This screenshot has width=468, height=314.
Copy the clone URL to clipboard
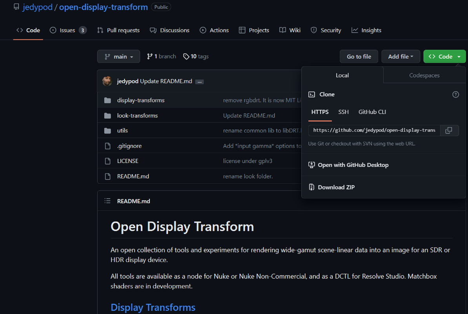(449, 130)
